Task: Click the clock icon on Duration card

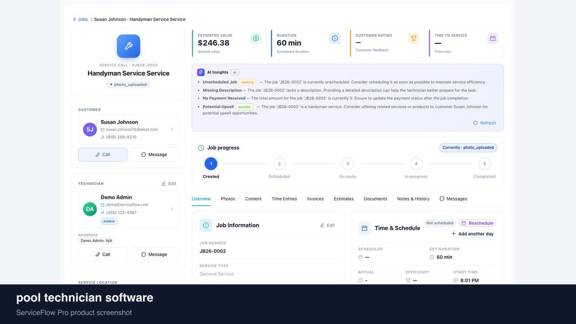Action: coord(335,38)
